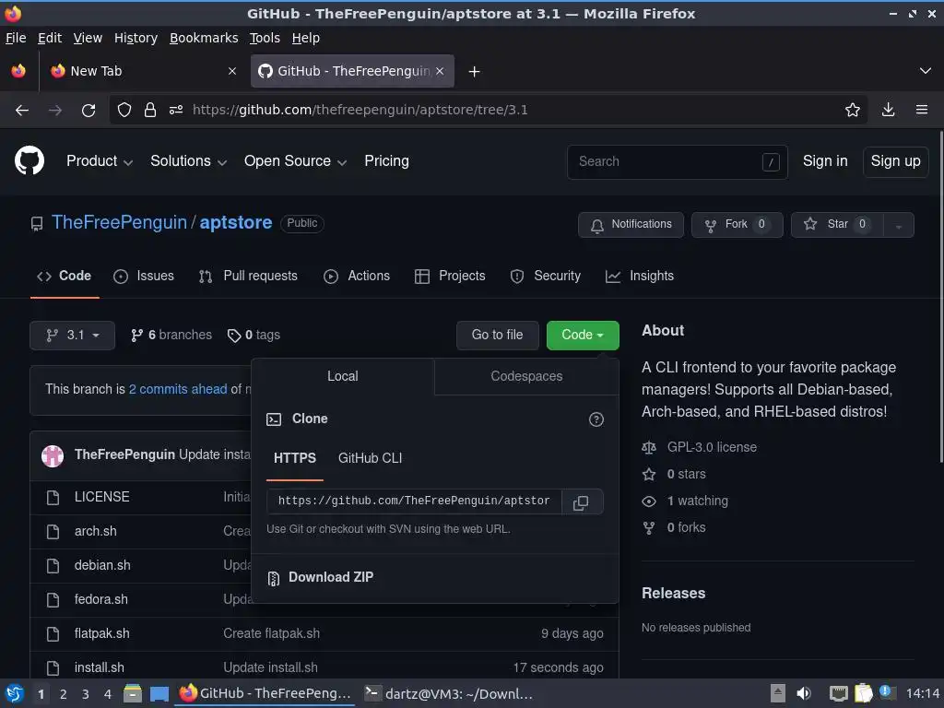Select the Local tab in the Code popup
The height and width of the screenshot is (708, 944).
point(343,377)
